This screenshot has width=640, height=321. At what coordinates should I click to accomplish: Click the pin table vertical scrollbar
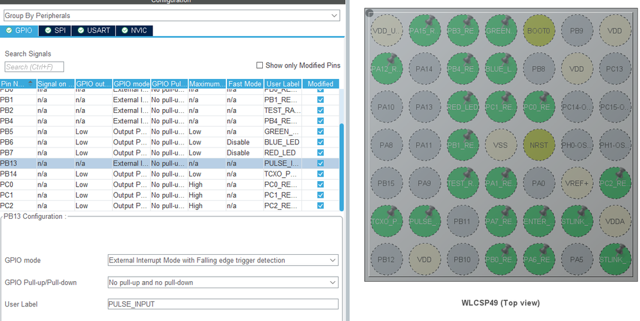click(342, 167)
